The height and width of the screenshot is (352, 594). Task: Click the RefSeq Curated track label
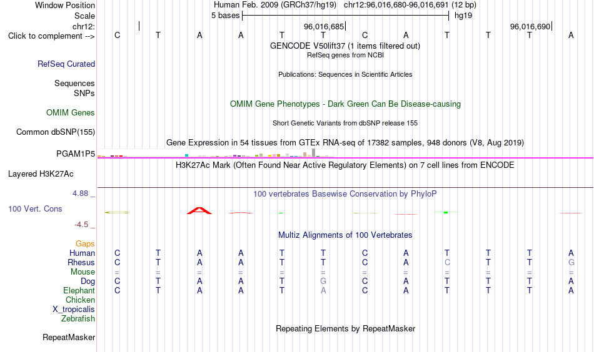pyautogui.click(x=66, y=64)
